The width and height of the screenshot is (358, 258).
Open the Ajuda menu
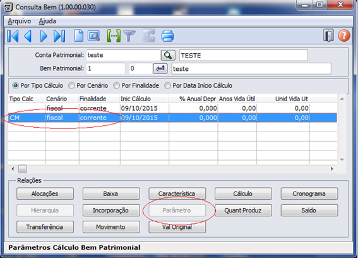(x=47, y=21)
